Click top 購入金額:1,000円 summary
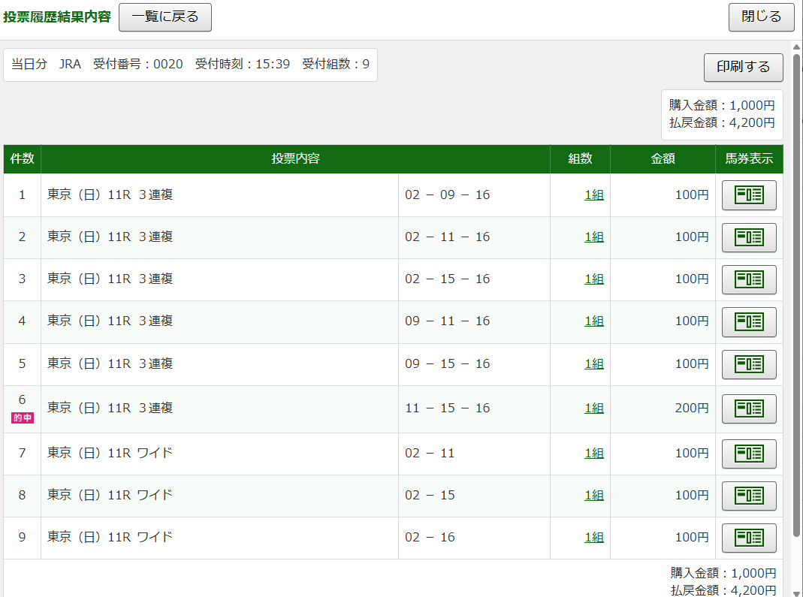 (722, 105)
